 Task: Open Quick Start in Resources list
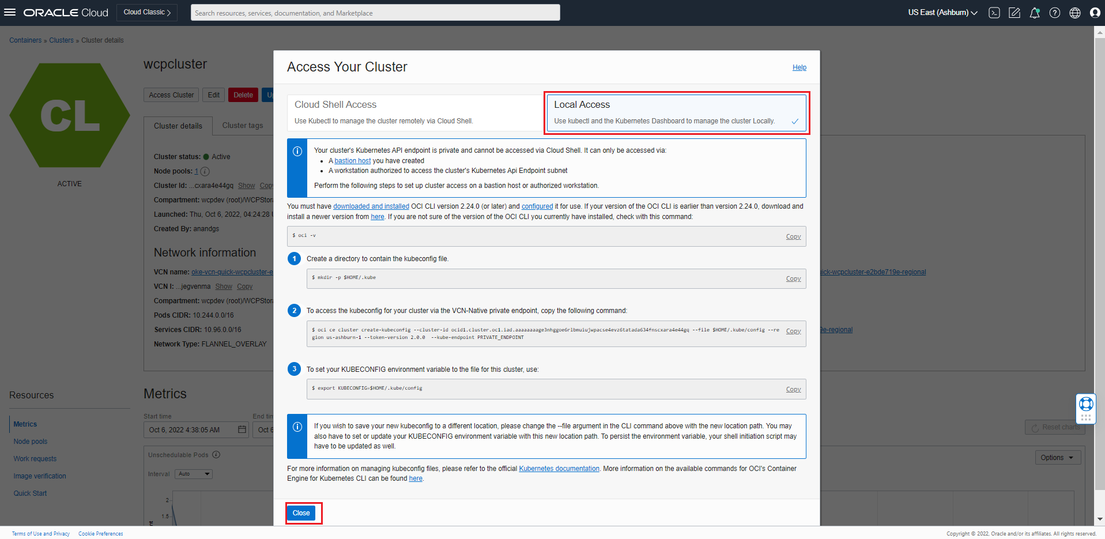pos(30,493)
